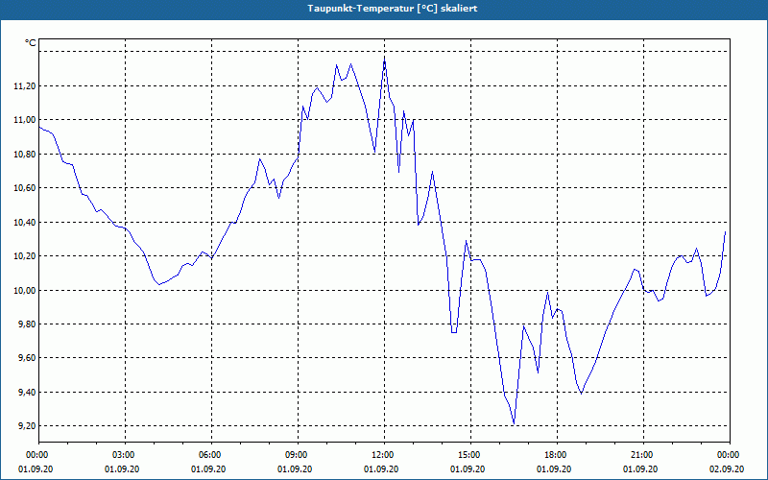Select the 9,80 y-axis tick label
This screenshot has height=480, width=768.
pyautogui.click(x=26, y=324)
